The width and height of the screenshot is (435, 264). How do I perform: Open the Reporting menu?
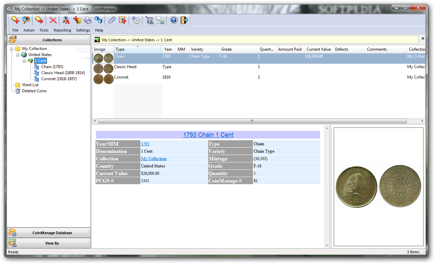point(62,30)
